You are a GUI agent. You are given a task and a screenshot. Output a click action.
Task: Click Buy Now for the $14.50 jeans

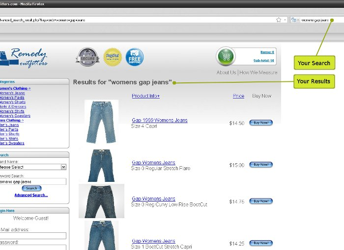click(x=261, y=123)
